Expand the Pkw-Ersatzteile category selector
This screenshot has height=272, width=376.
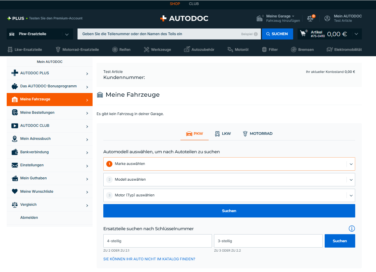[x=40, y=34]
